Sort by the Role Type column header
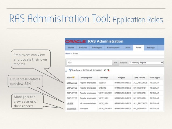This screenshot has height=129, width=172. pos(155,78)
